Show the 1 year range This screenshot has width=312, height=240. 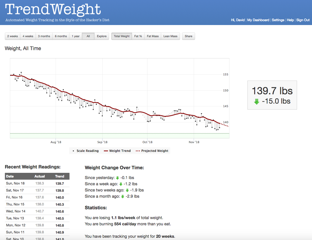tap(76, 36)
